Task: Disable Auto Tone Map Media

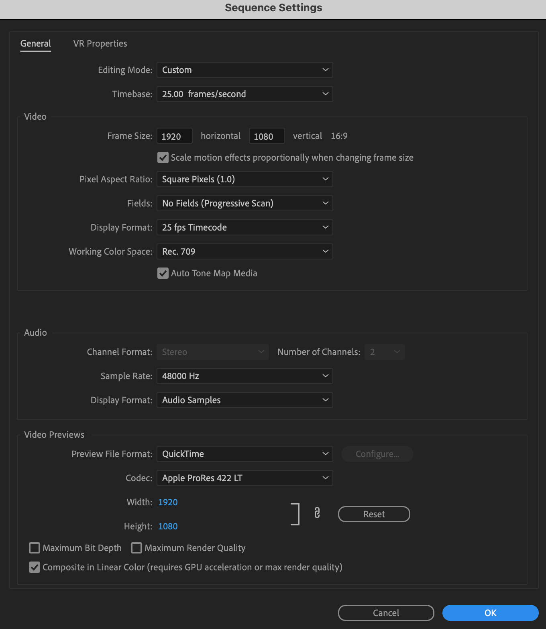Action: [x=163, y=273]
